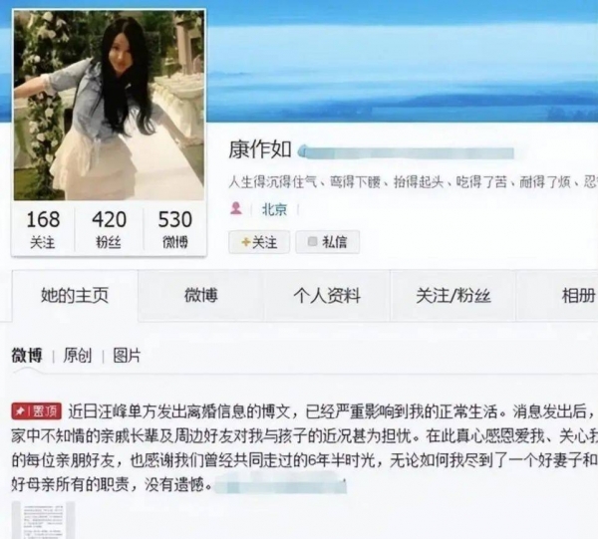Click the 北京 location link
Image resolution: width=598 pixels, height=539 pixels.
[274, 209]
